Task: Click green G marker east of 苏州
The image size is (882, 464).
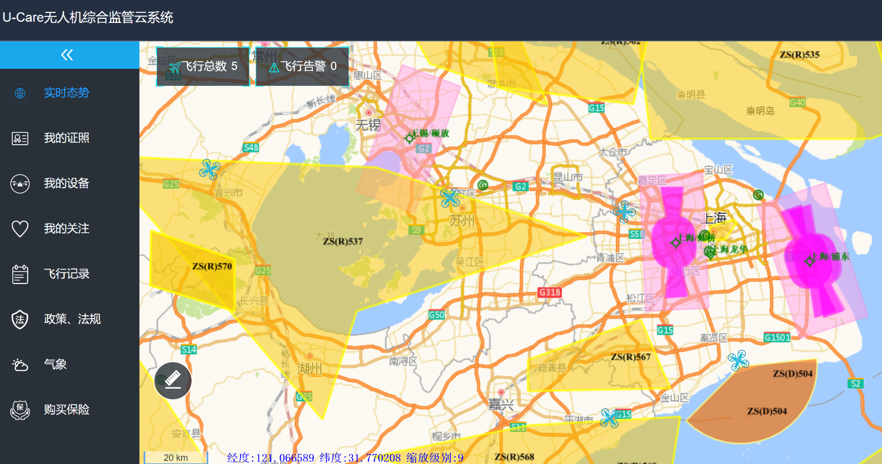Action: tap(483, 185)
